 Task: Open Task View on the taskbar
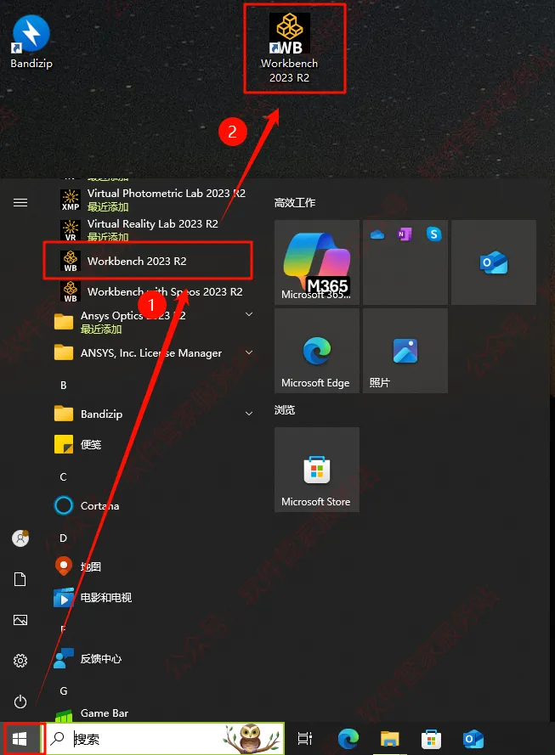click(304, 738)
